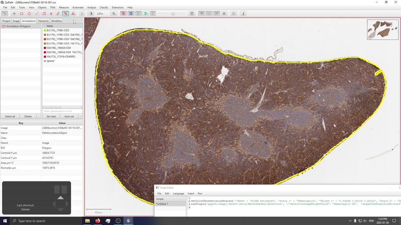This screenshot has width=401, height=225.
Task: Select the Rectangle annotation tool
Action: pos(22,13)
